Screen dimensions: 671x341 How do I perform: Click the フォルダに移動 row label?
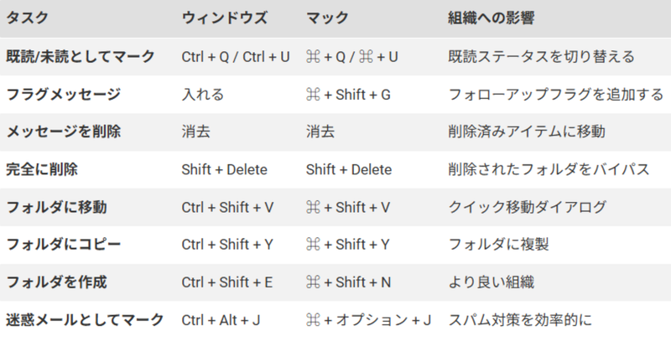point(57,207)
